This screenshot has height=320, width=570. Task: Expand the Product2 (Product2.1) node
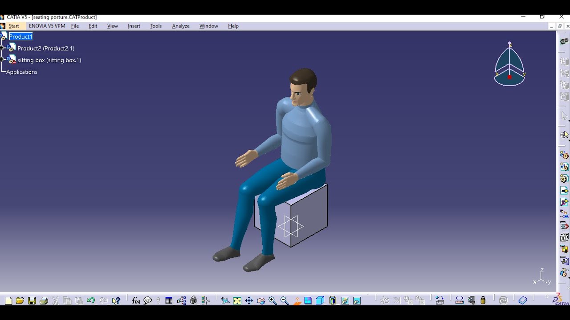click(2, 48)
